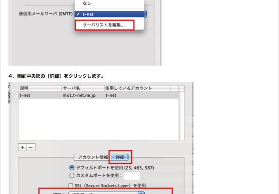Click the plus button to add server
The image size is (279, 194).
click(22, 147)
